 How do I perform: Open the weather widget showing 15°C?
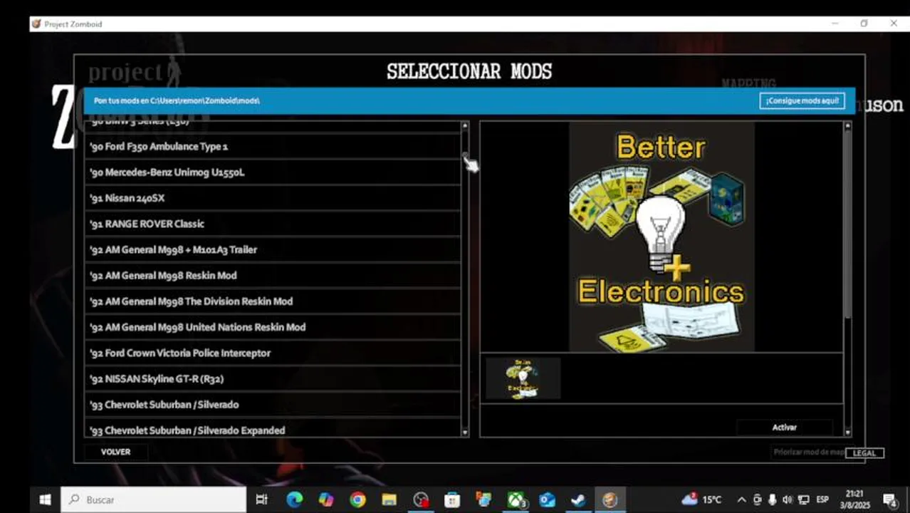click(x=701, y=499)
